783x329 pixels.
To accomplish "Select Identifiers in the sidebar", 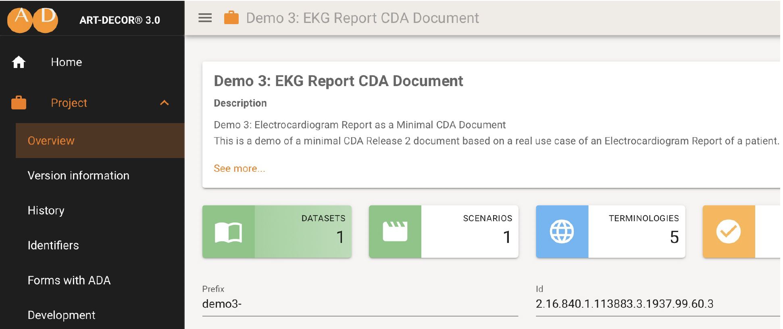I will 53,245.
